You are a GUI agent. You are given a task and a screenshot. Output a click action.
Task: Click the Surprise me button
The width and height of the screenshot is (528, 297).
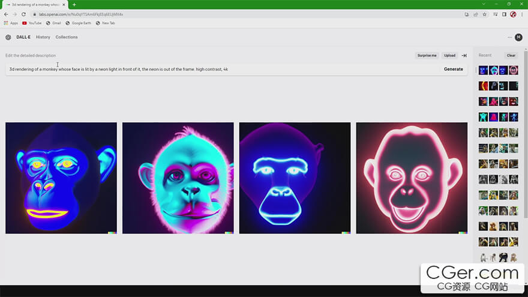pos(427,55)
